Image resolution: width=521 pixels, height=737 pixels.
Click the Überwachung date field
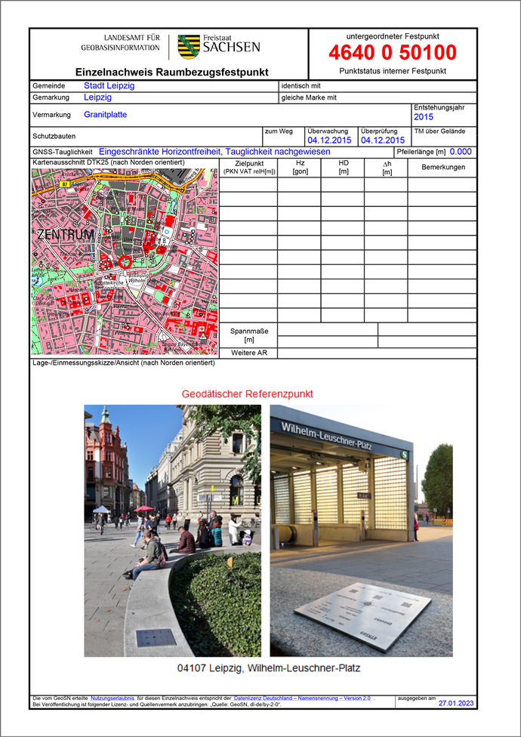(328, 140)
